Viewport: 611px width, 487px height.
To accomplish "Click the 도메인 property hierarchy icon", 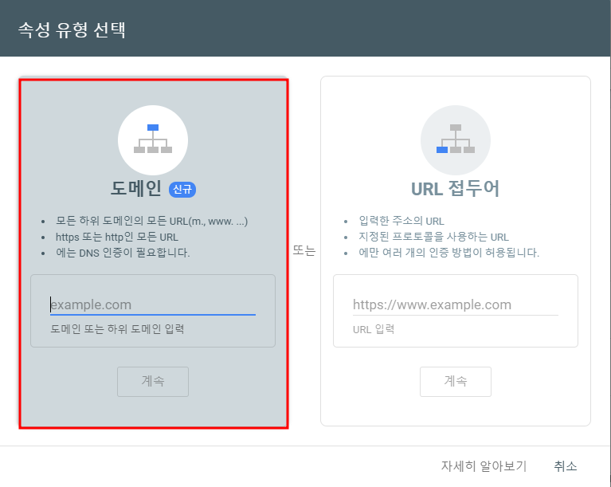I will [153, 140].
